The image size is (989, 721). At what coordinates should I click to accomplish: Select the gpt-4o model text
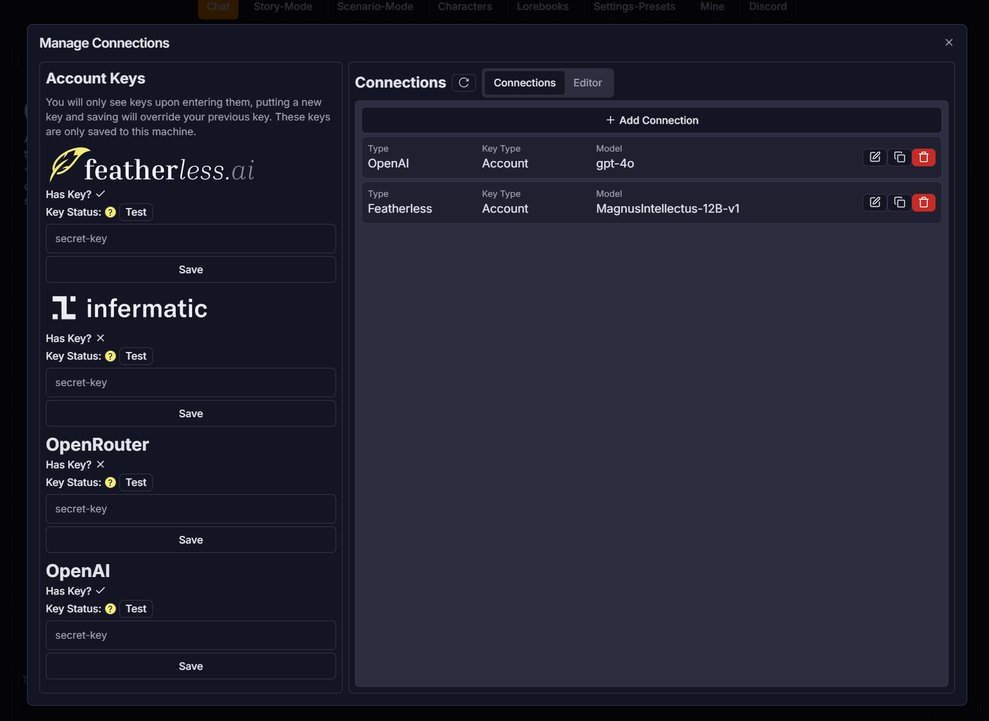(615, 163)
